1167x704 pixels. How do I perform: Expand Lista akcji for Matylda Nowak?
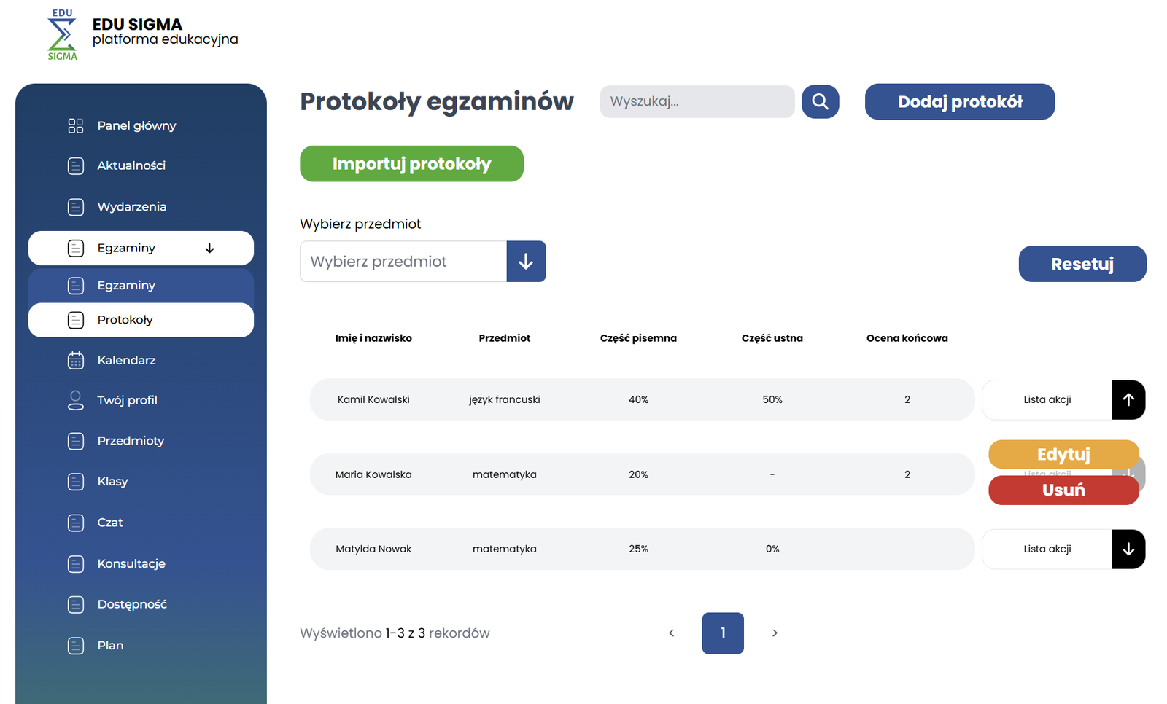point(1128,549)
